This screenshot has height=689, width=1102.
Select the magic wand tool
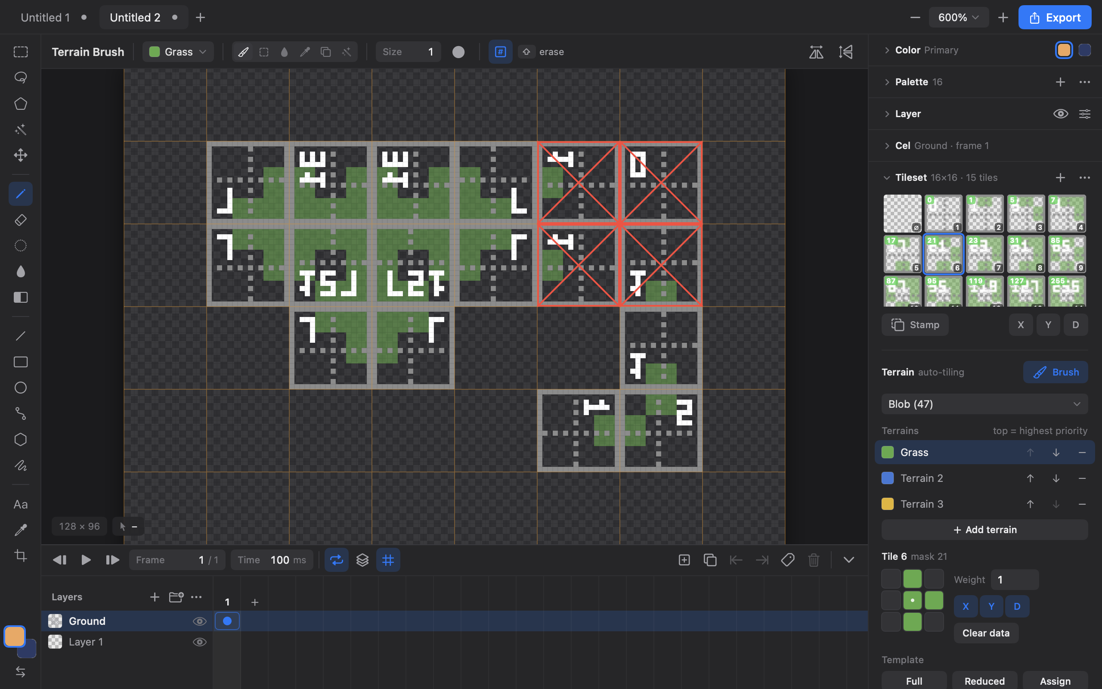pyautogui.click(x=21, y=130)
